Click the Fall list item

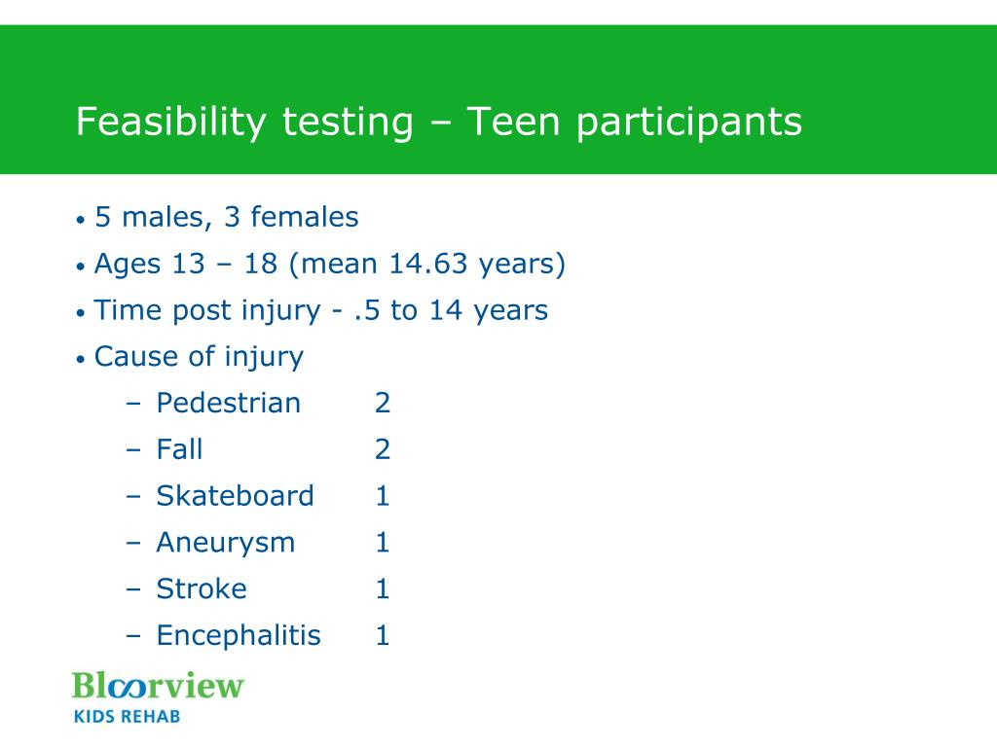click(x=179, y=449)
